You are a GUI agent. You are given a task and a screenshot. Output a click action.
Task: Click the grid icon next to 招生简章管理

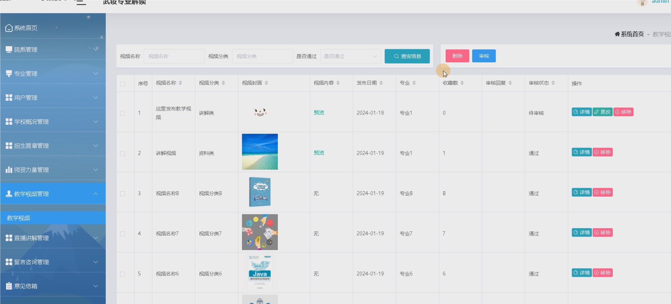(x=9, y=145)
